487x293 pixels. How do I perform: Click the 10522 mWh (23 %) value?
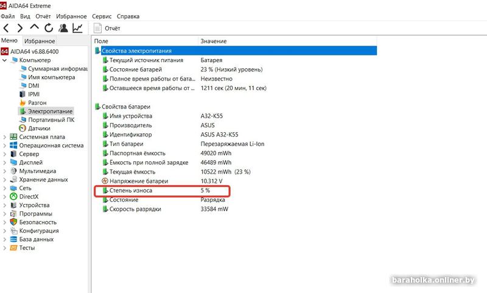(x=225, y=172)
